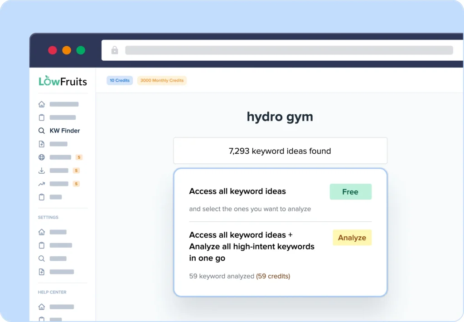
Task: Open the document upload icon in the sidebar
Action: 41,144
